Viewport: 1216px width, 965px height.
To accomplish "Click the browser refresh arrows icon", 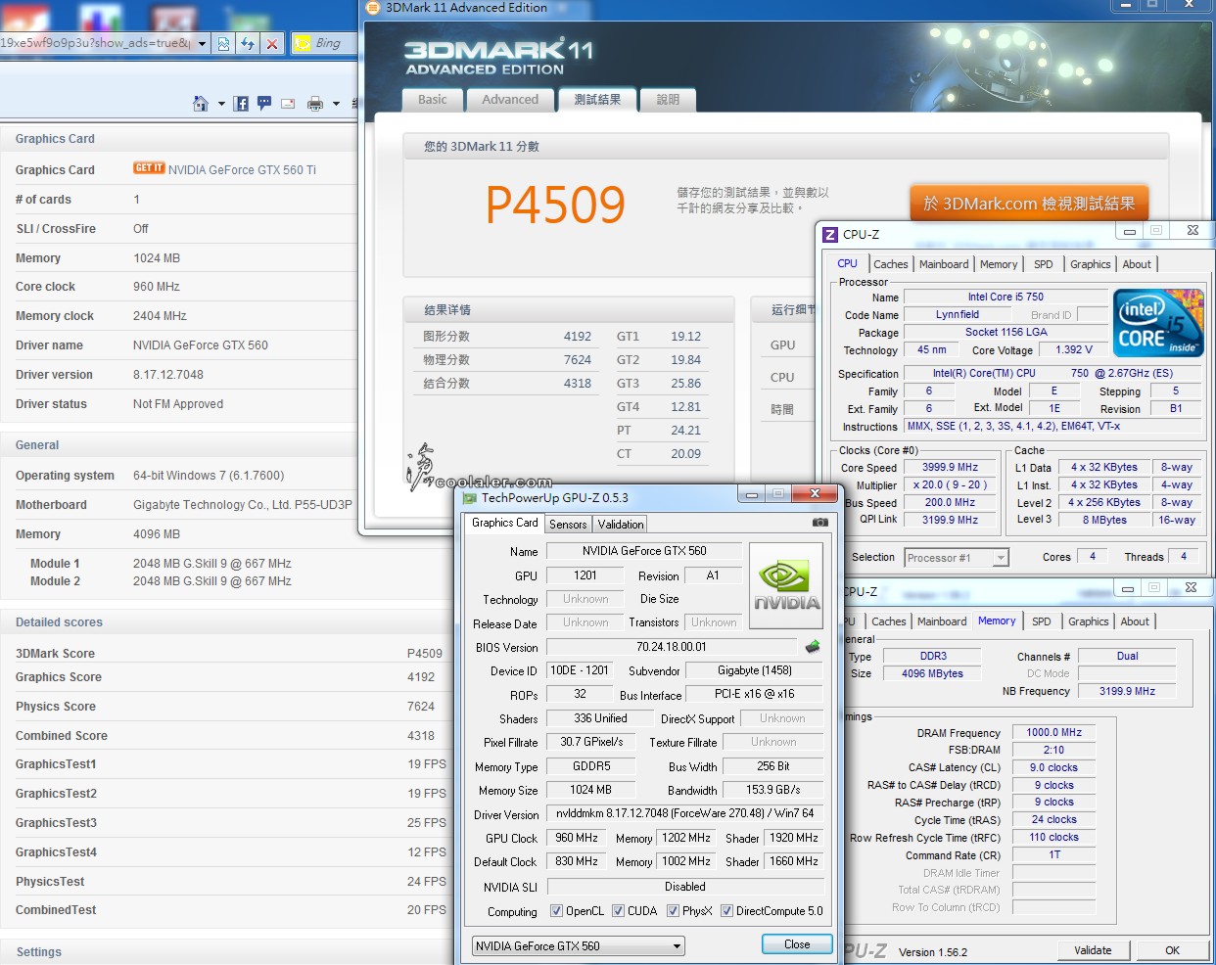I will point(248,43).
